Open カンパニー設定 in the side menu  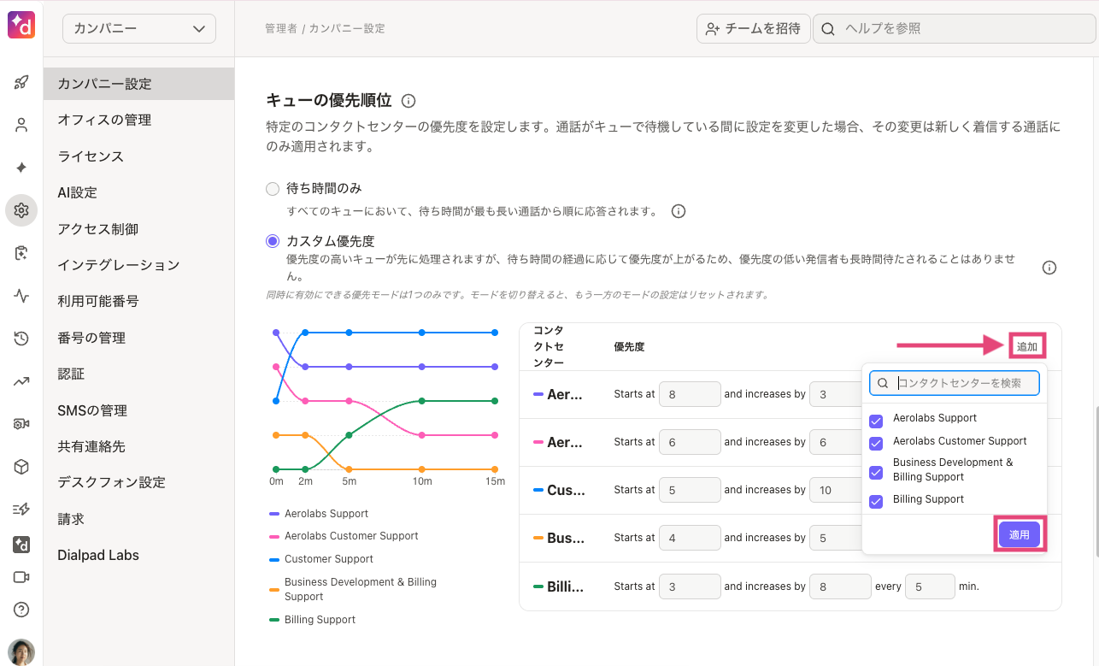tap(138, 84)
